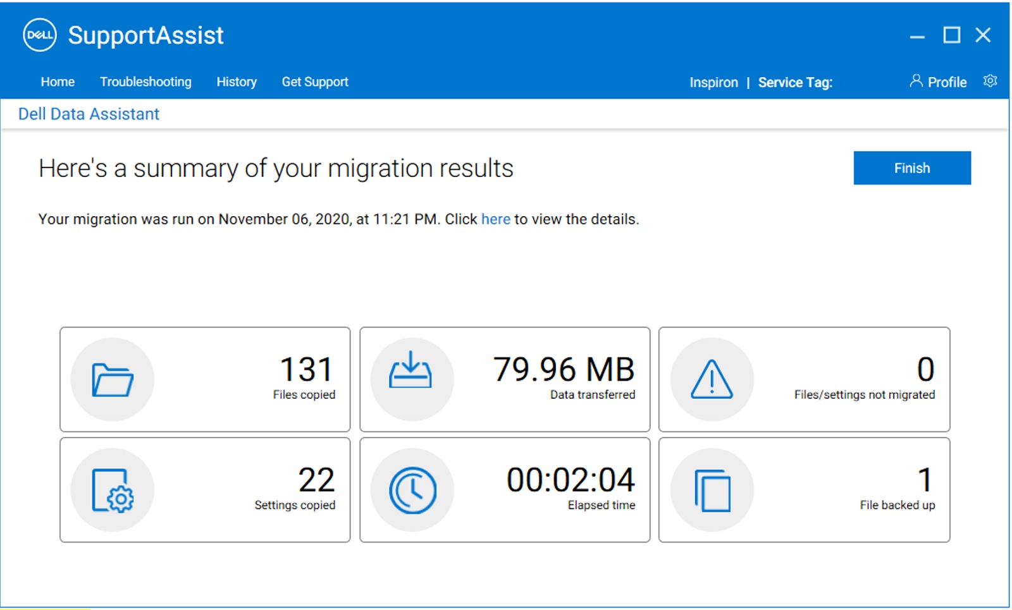Open the settings gear icon
1012x610 pixels.
(989, 81)
